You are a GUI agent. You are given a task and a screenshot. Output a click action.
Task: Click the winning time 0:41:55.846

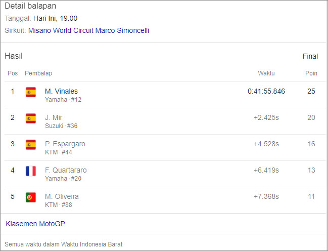(x=266, y=92)
